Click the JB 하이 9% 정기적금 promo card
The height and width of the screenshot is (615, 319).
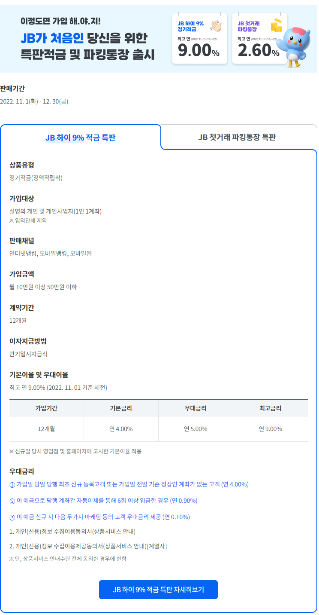pyautogui.click(x=199, y=38)
